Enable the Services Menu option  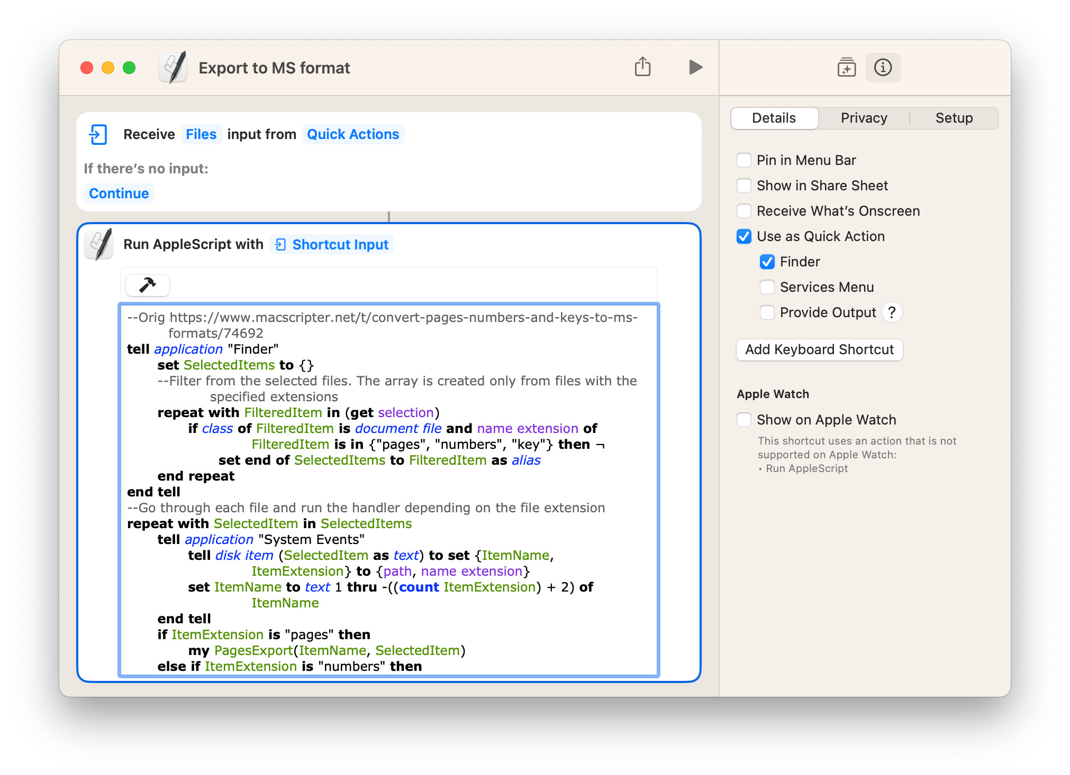[767, 287]
